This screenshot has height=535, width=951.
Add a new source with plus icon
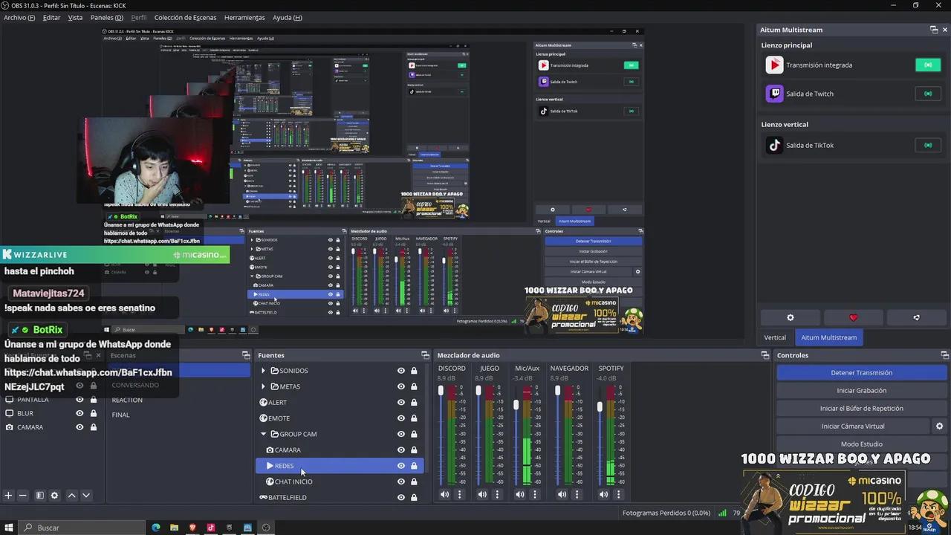click(8, 496)
